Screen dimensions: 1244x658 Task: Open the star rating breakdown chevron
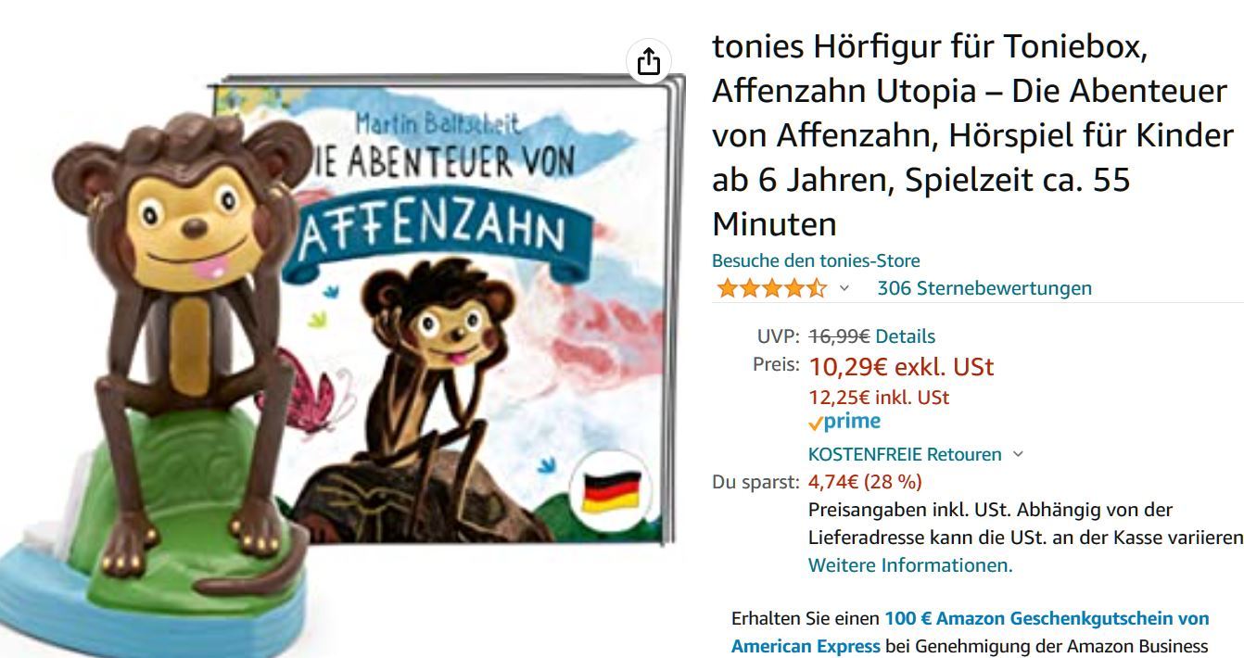[844, 288]
